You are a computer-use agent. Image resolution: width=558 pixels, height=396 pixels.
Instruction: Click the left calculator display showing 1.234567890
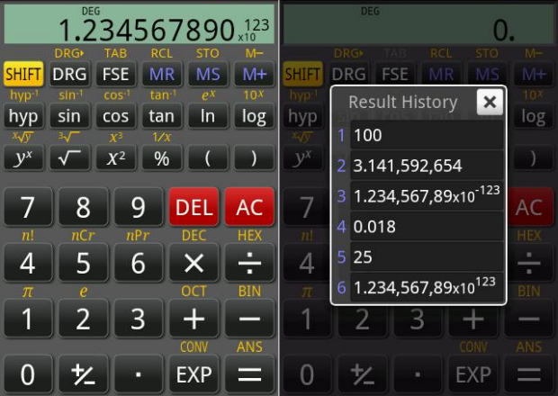point(139,25)
